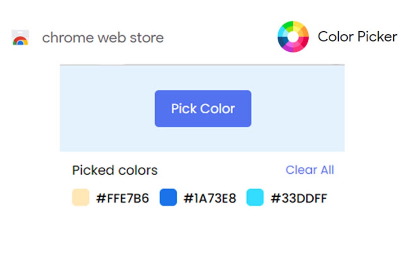Click the Color Picker title text
The height and width of the screenshot is (253, 404).
tap(357, 37)
